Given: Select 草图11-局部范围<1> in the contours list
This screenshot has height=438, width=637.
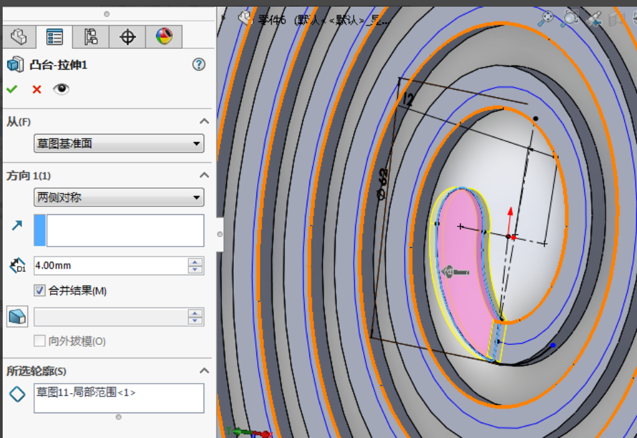Looking at the screenshot, I should pos(86,392).
